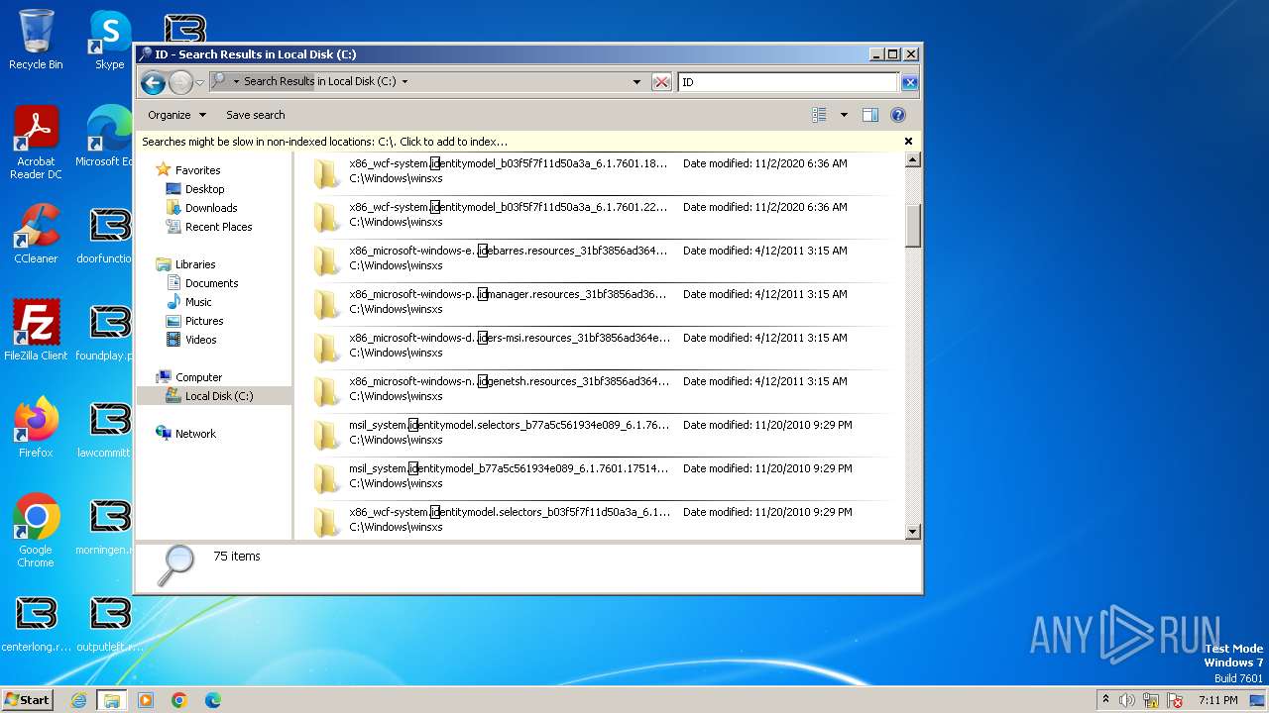Toggle the preview pane icon

869,115
